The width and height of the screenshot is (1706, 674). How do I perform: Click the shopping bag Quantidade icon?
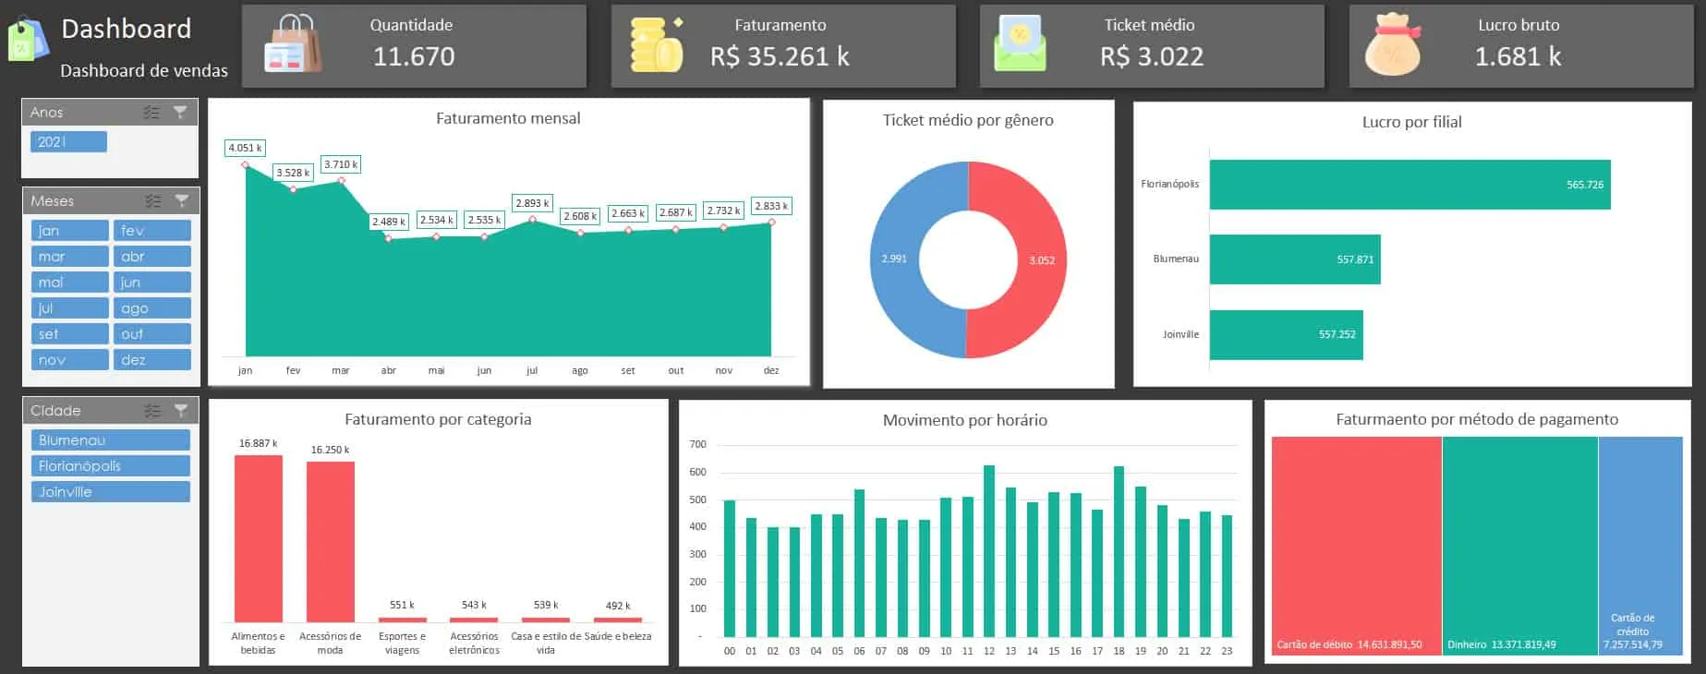293,43
